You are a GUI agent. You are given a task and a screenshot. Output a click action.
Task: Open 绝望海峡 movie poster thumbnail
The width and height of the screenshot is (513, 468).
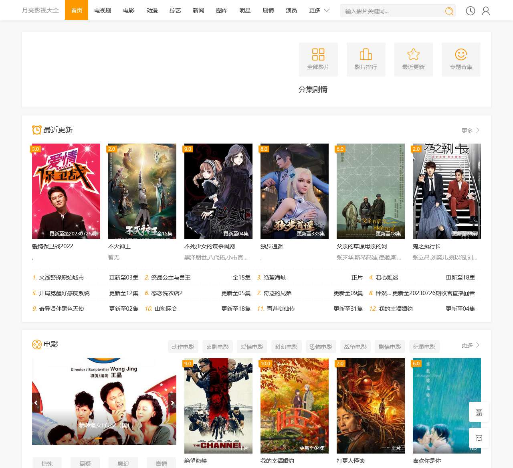(x=218, y=406)
